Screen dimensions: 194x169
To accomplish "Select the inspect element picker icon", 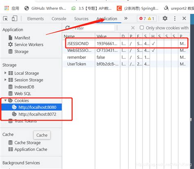I will pyautogui.click(x=5, y=18).
